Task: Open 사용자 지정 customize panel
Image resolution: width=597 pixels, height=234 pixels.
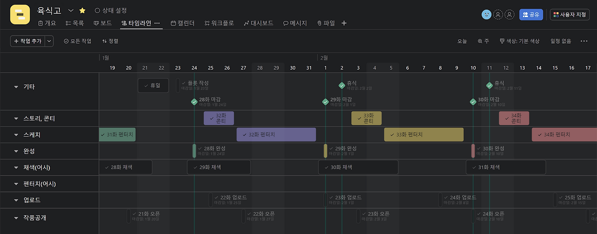Action: (x=569, y=14)
